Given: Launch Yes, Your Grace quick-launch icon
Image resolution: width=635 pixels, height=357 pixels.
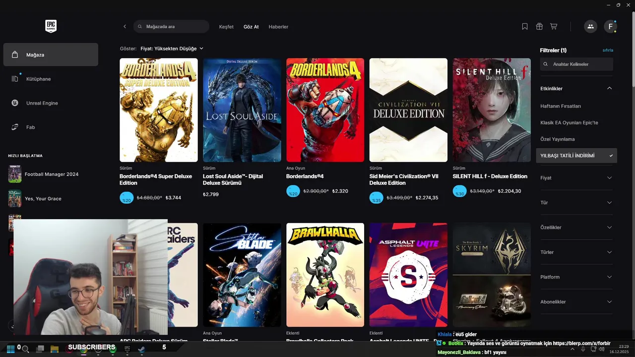Looking at the screenshot, I should tap(15, 198).
